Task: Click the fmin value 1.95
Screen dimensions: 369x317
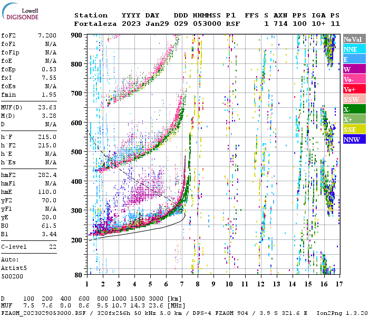Action: tap(49, 95)
